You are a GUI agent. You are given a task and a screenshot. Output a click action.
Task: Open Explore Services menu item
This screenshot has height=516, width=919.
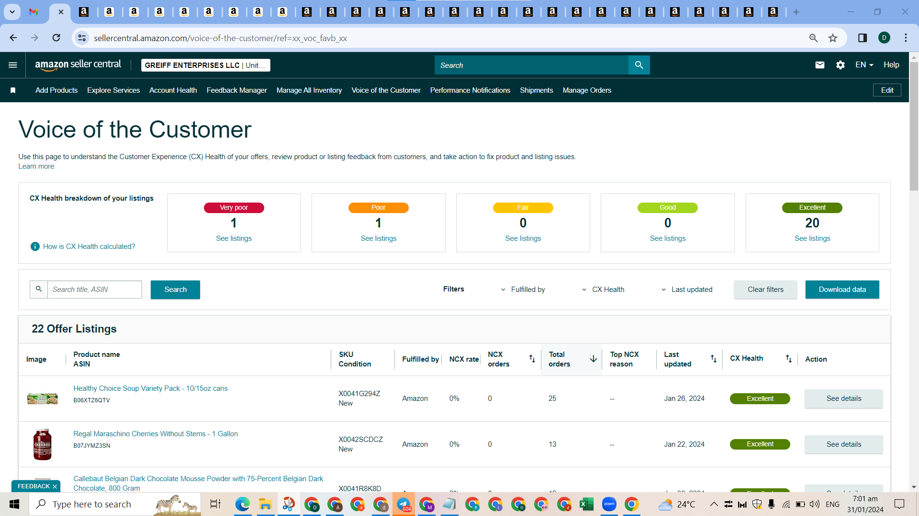[113, 90]
